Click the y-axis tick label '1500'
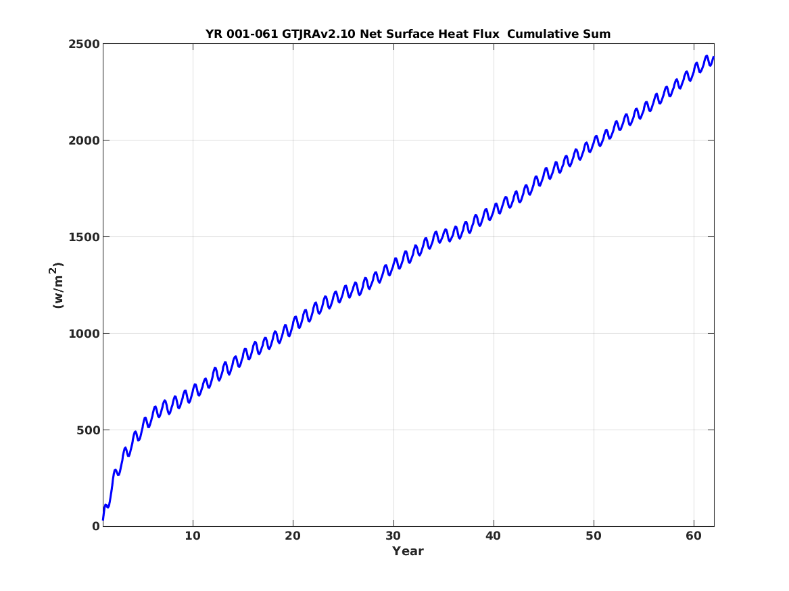Screen dimensions: 789x591 (85, 237)
